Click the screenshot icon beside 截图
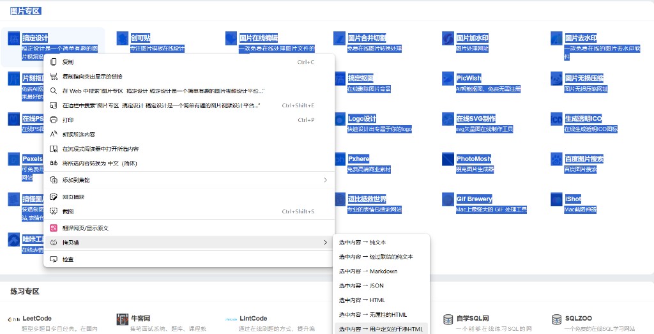 54,211
